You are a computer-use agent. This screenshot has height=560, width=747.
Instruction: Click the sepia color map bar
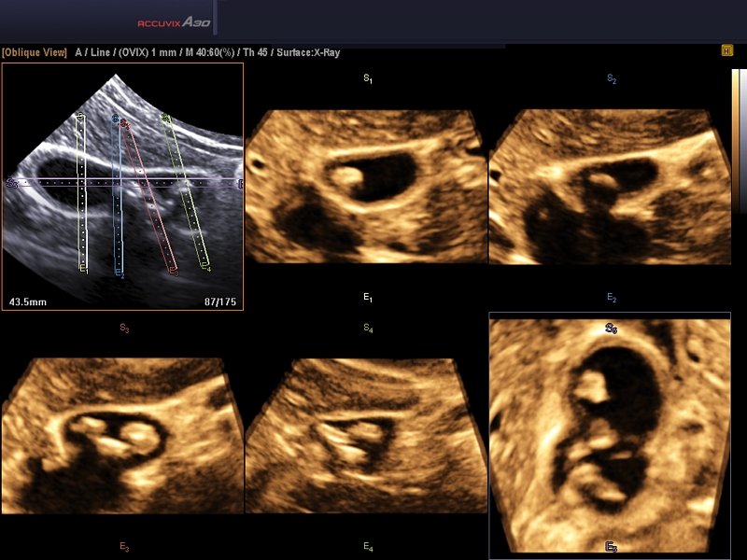[736, 141]
